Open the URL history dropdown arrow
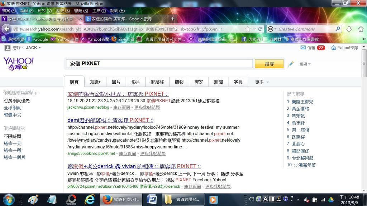This screenshot has height=206, width=367. pos(254,29)
